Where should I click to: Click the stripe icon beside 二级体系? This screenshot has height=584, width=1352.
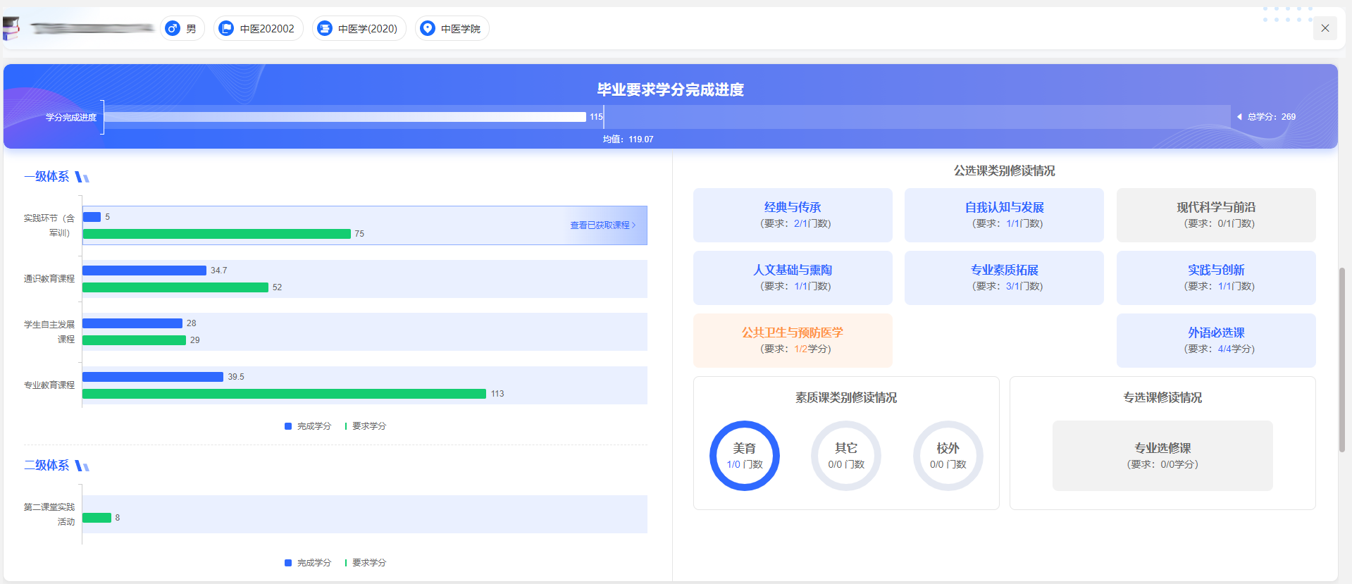(x=82, y=466)
